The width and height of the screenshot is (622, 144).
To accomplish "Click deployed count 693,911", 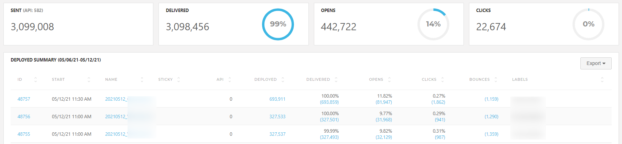I will tap(277, 99).
